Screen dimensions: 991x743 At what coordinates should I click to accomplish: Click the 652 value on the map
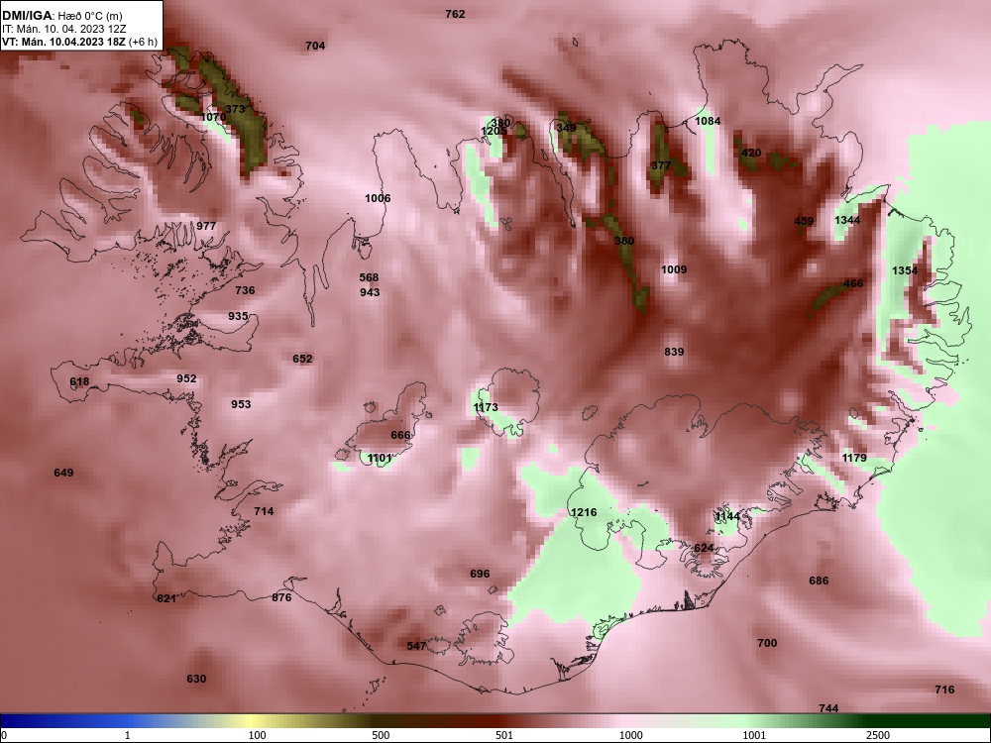point(302,359)
